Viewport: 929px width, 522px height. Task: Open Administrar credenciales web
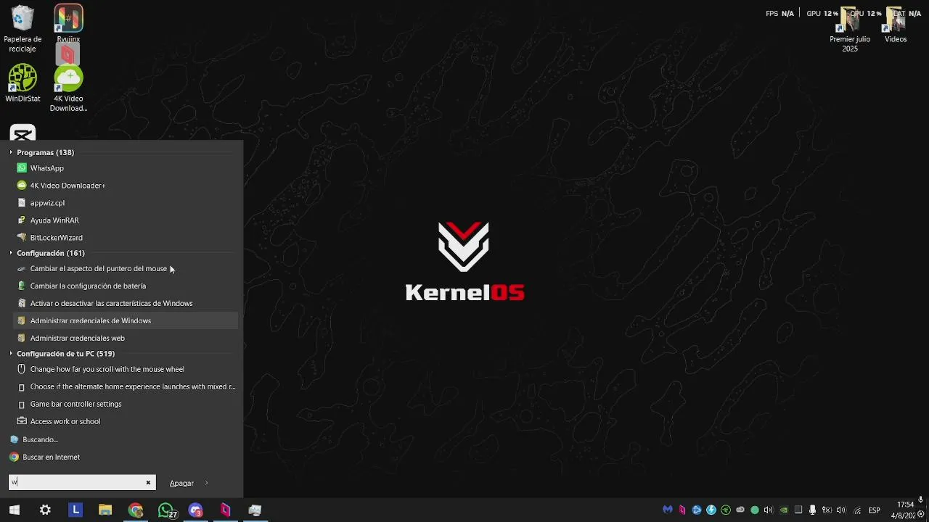(x=125, y=338)
